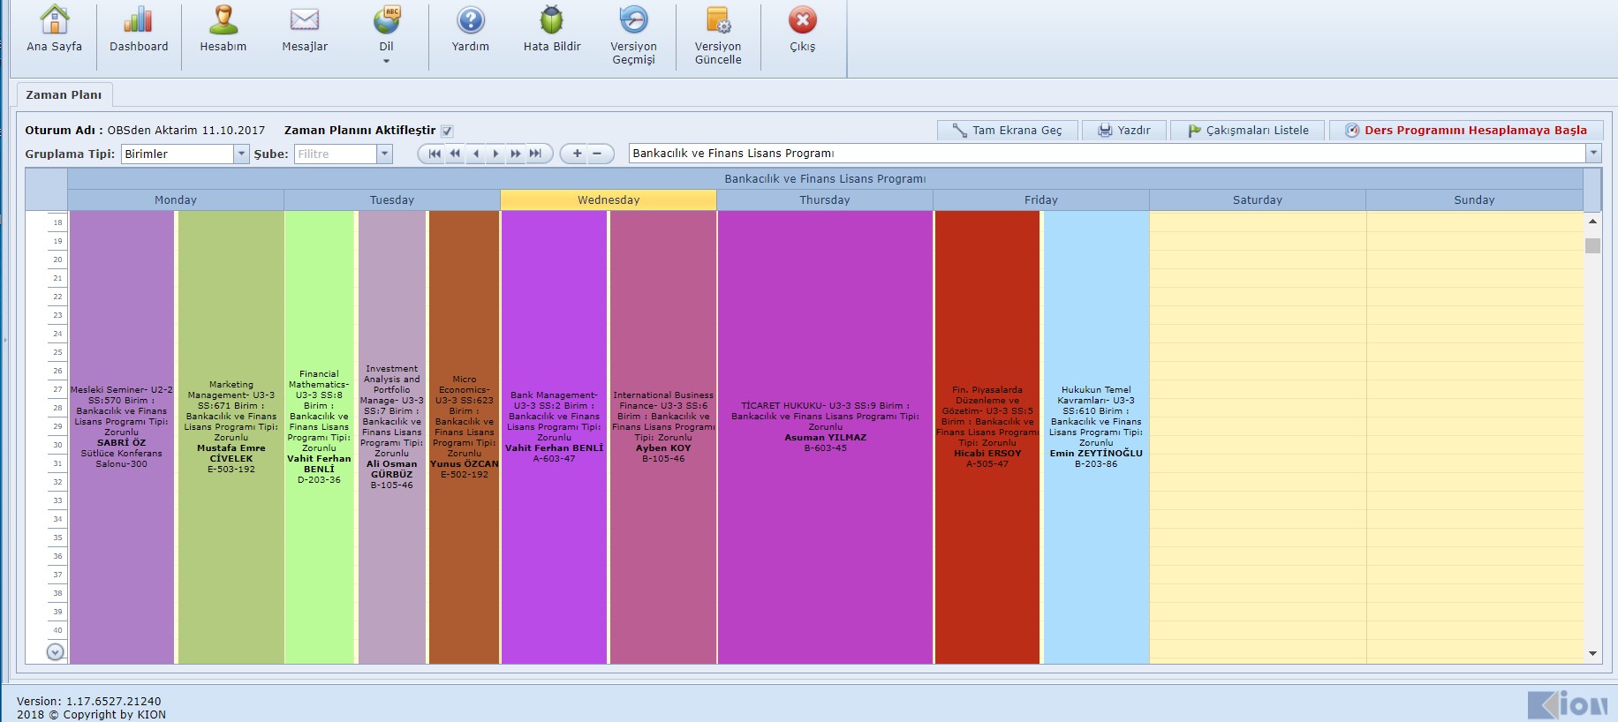Expand the Bankacılık ve Finans program dropdown arrow
Viewport: 1618px width, 722px height.
point(1593,154)
